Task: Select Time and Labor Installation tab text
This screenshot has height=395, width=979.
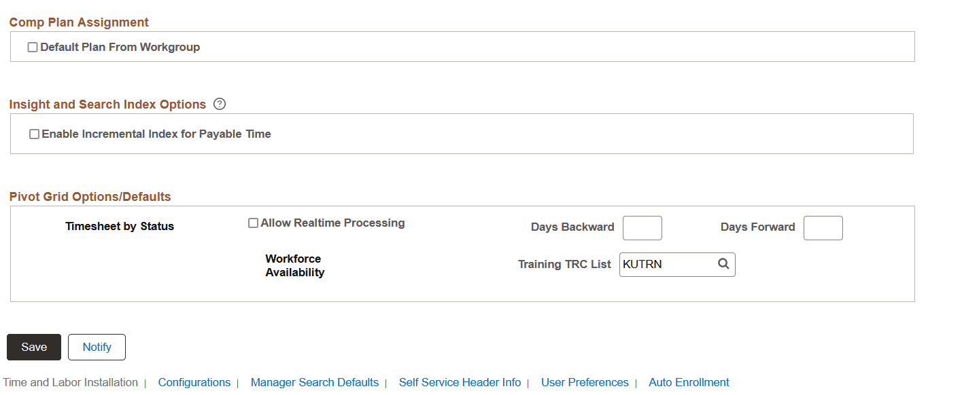Action: coord(71,382)
